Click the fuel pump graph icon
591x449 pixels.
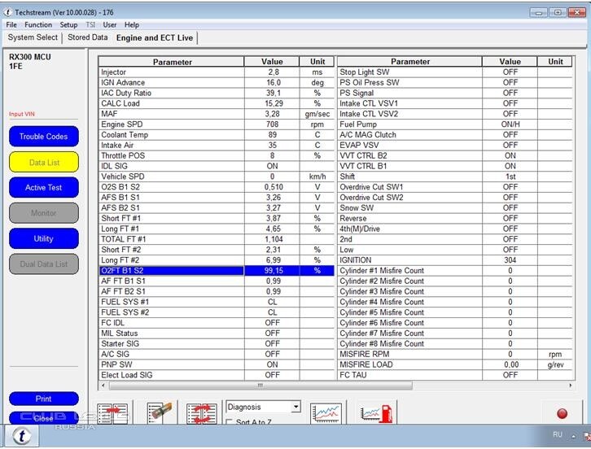pos(374,413)
